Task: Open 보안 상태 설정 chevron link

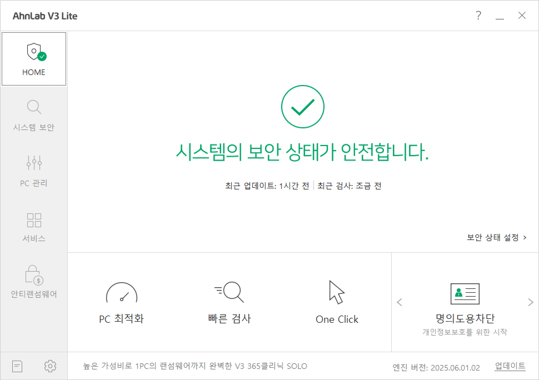Action: [496, 237]
